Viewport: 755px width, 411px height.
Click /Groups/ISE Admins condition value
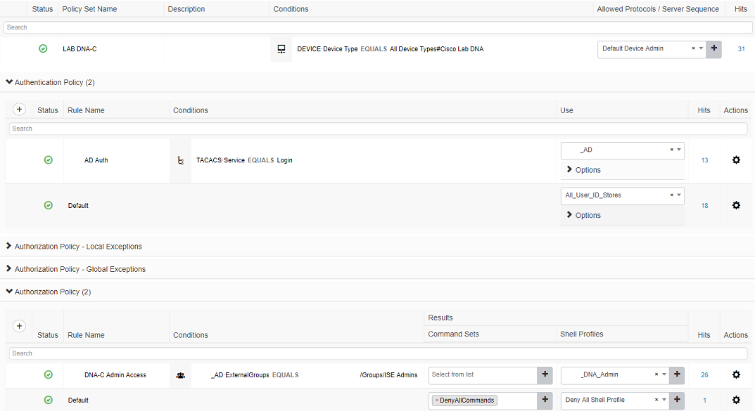(x=388, y=375)
